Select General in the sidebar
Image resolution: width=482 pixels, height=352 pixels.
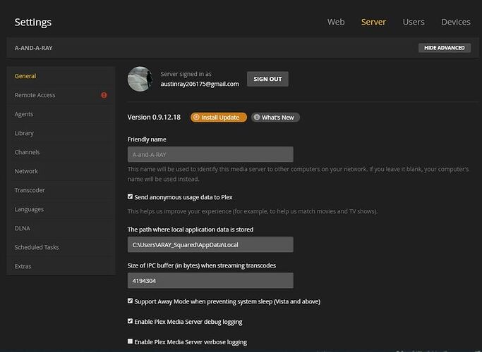pos(61,76)
